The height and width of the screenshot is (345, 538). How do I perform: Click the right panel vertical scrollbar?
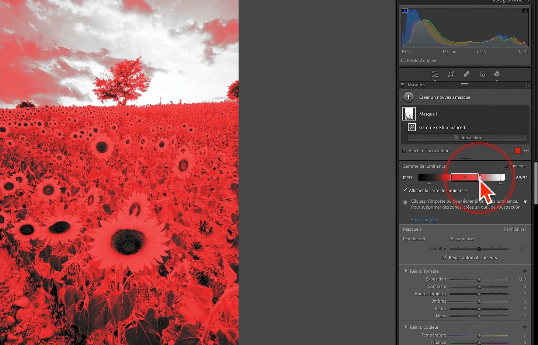(535, 183)
